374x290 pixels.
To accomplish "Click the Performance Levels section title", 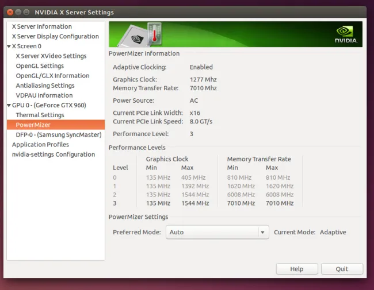I will (x=137, y=148).
